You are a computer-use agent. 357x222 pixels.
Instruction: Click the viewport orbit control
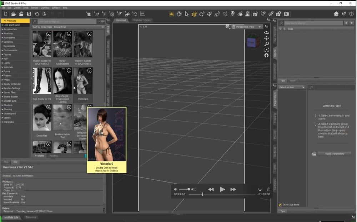click(x=266, y=32)
